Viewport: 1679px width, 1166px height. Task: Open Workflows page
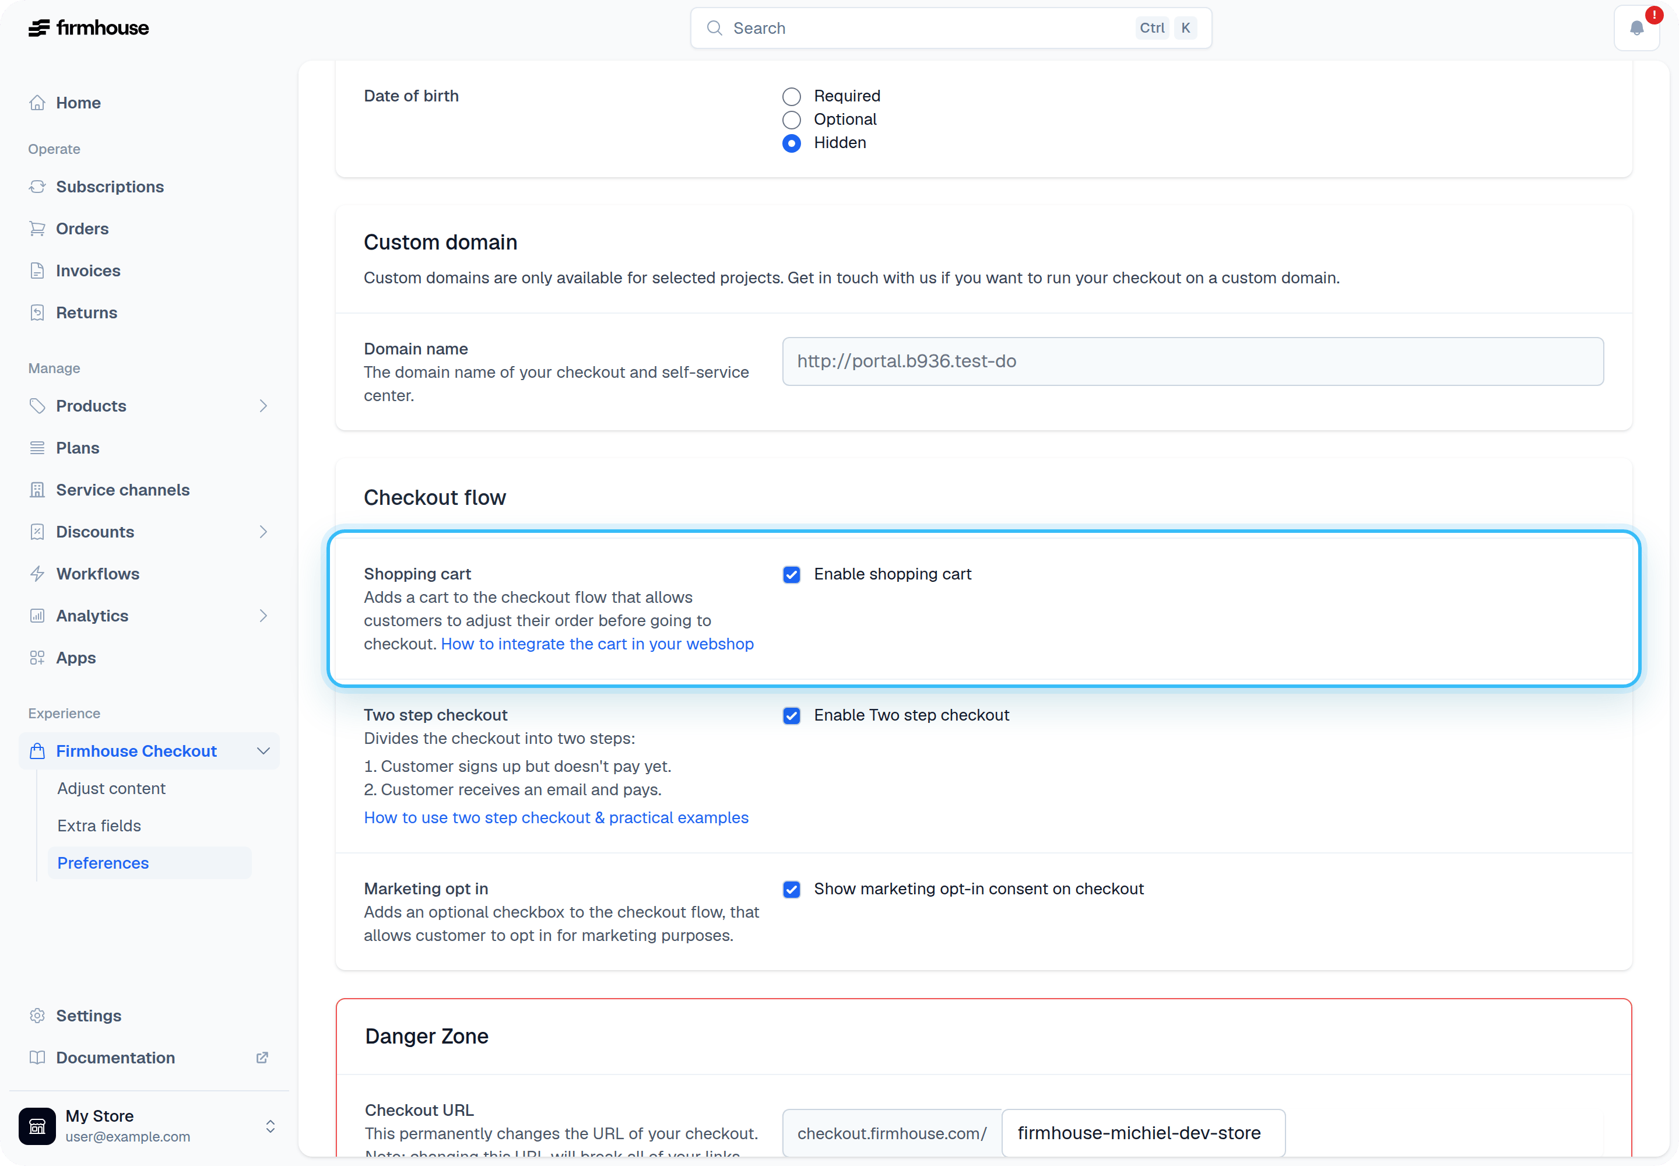pyautogui.click(x=149, y=574)
